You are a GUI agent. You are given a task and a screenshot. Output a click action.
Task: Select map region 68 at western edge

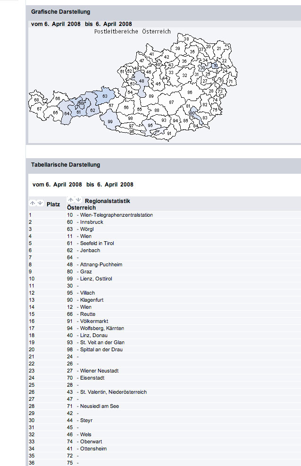[36, 100]
